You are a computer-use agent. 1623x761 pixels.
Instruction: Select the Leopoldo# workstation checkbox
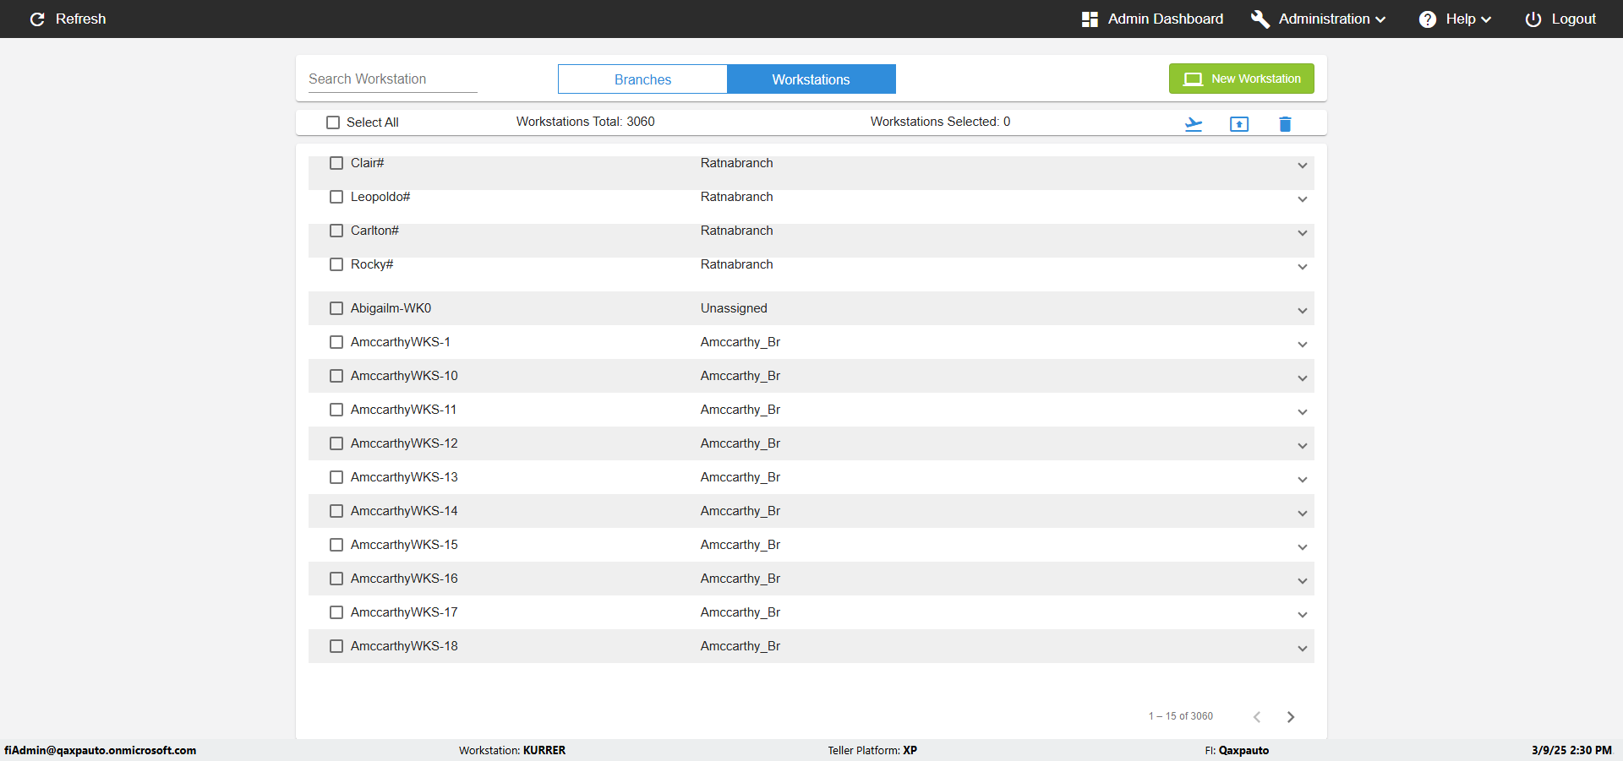336,197
